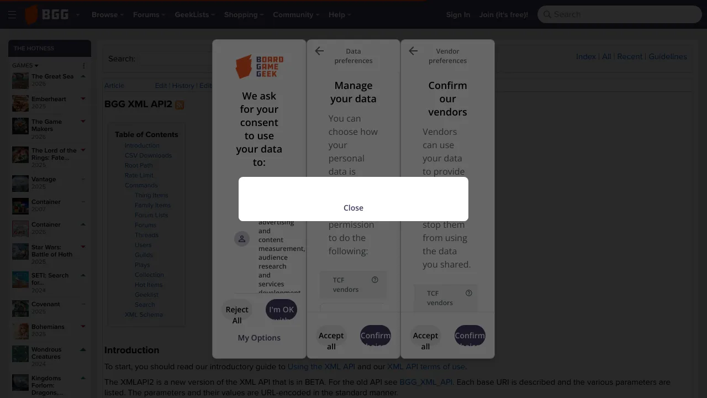Image resolution: width=707 pixels, height=398 pixels.
Task: Open The Hotness options kebab icon
Action: click(84, 66)
